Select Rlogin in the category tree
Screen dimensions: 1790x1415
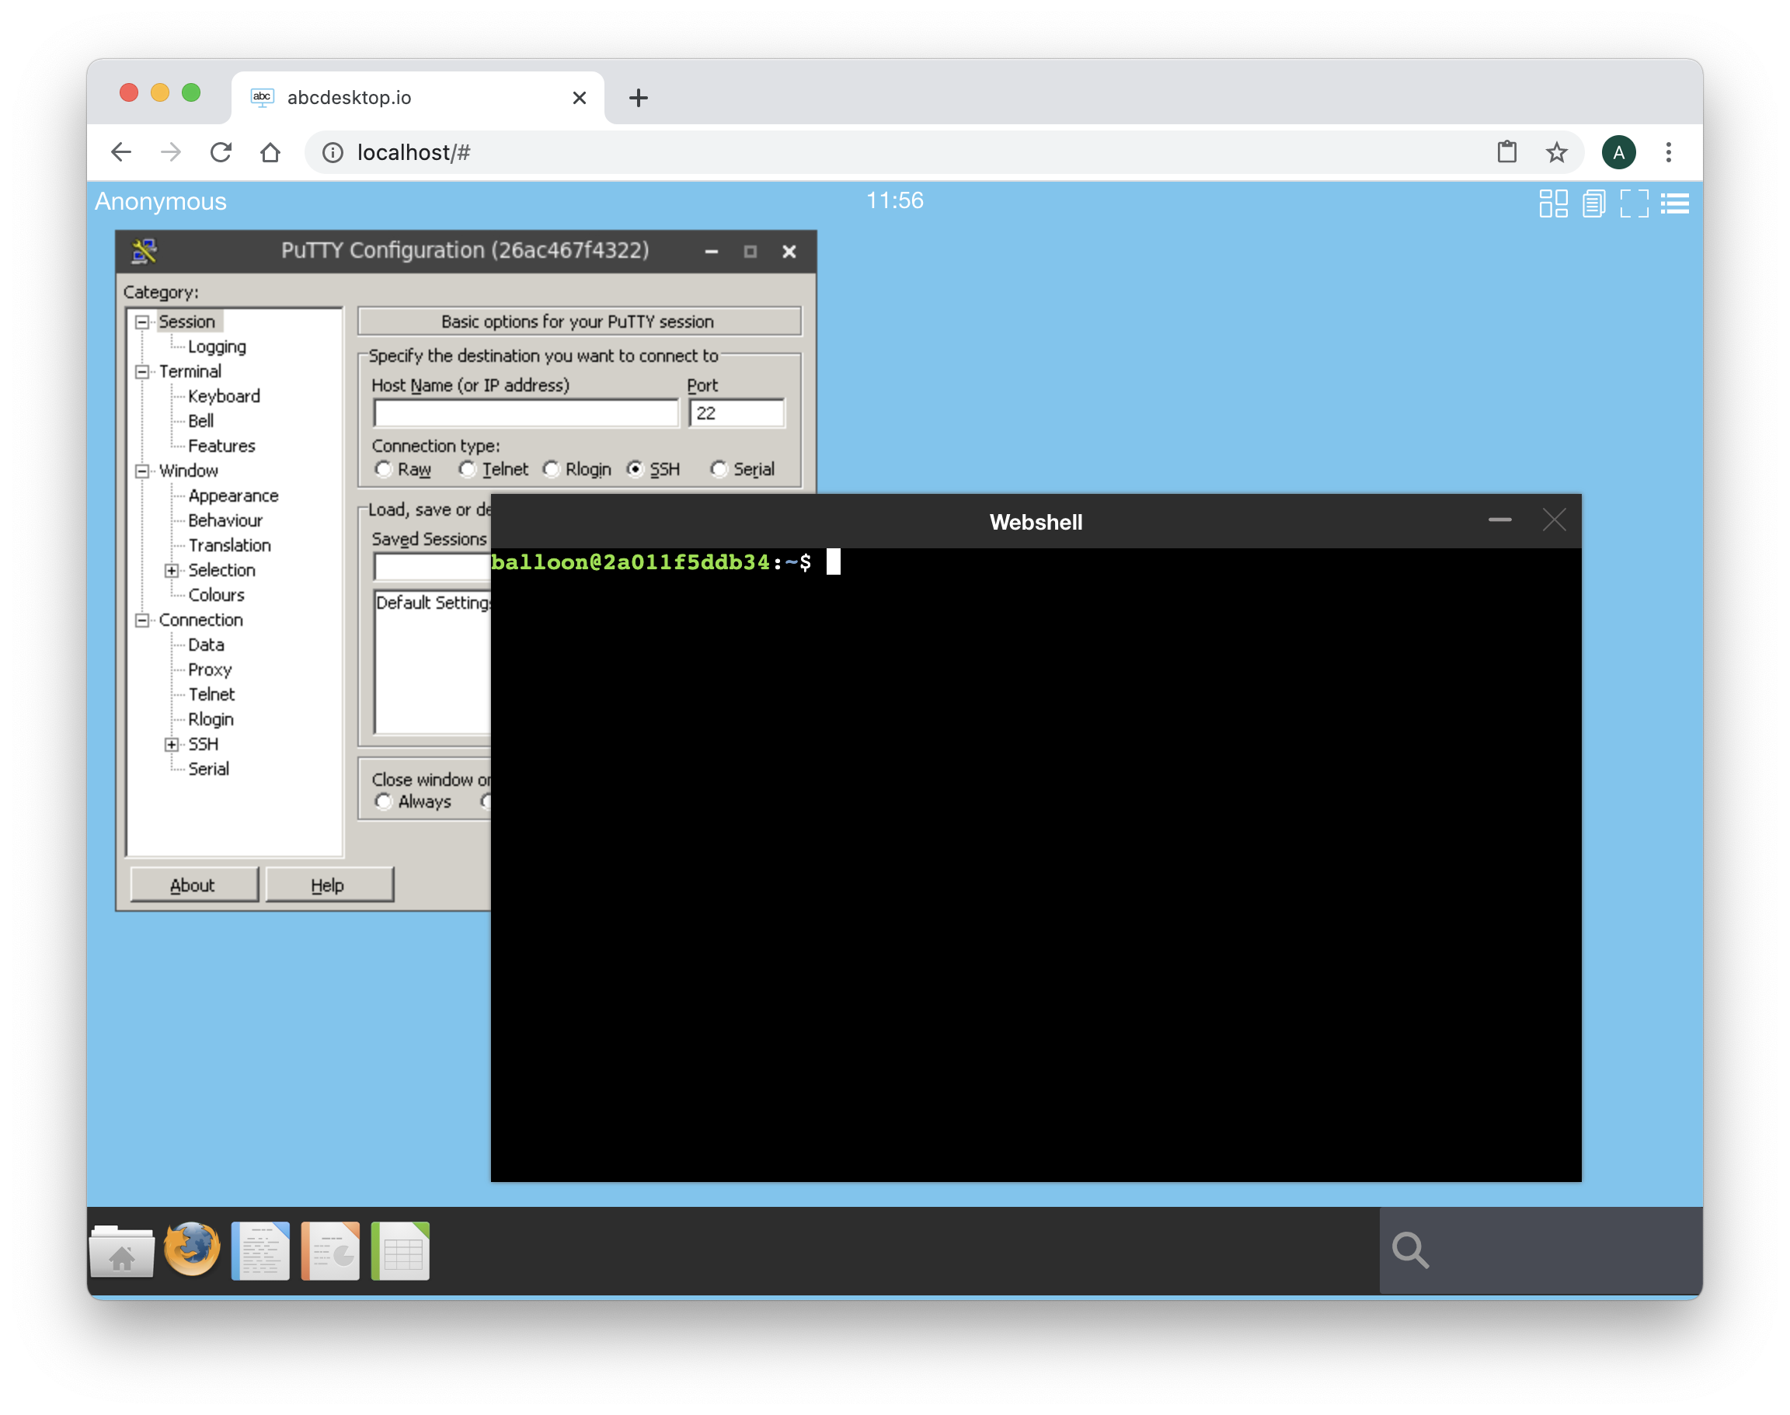pyautogui.click(x=211, y=719)
